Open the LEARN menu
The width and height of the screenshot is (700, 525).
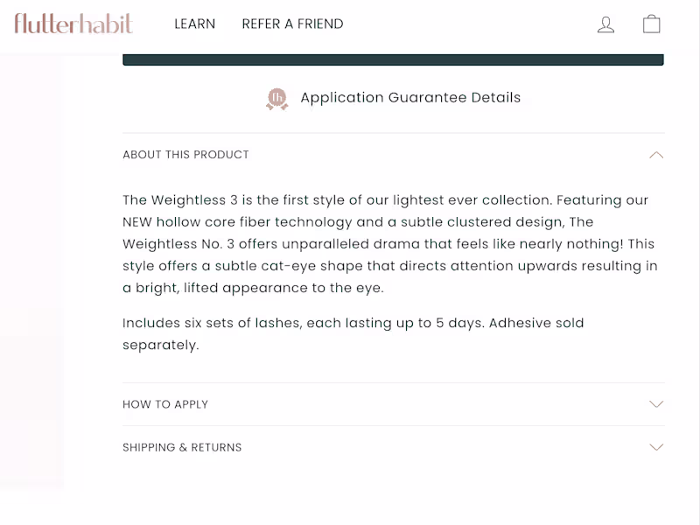tap(194, 24)
